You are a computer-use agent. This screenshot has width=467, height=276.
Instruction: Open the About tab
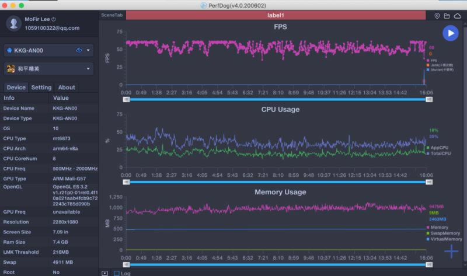tap(67, 88)
